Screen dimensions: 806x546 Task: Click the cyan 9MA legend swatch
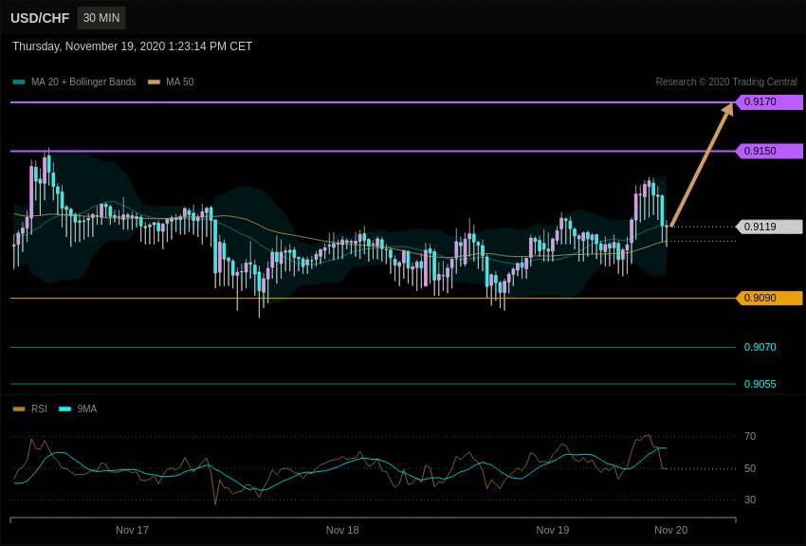pos(64,409)
